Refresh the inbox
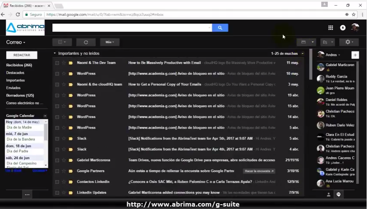 point(86,42)
